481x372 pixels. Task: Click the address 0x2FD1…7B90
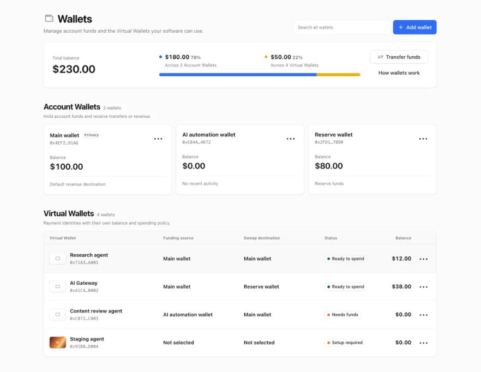[x=329, y=142]
